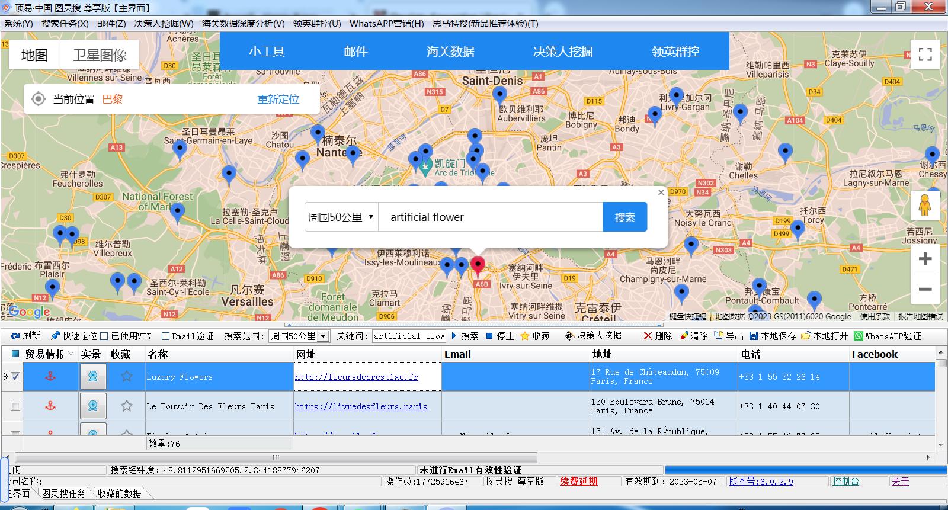Star the Le Pouvoir Des Fleurs Paris row
The image size is (948, 510).
[126, 406]
